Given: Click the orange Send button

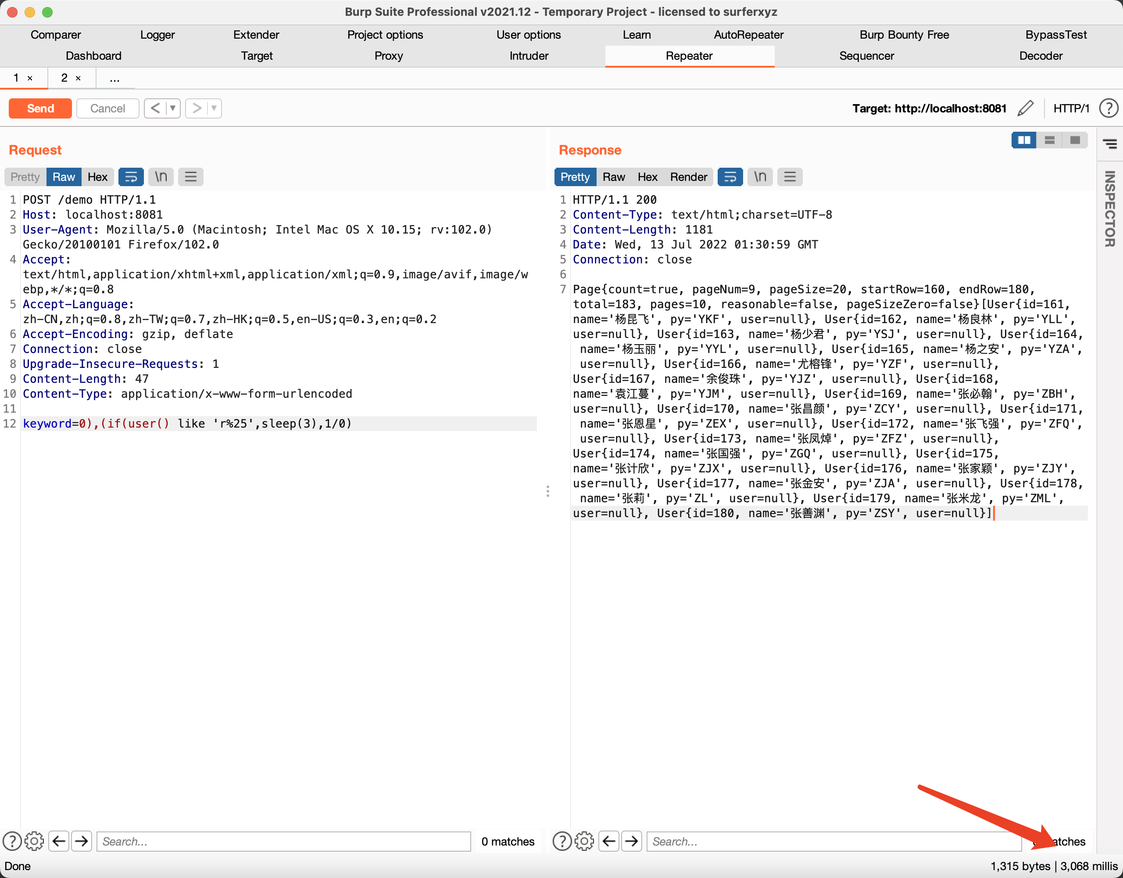Looking at the screenshot, I should point(40,108).
